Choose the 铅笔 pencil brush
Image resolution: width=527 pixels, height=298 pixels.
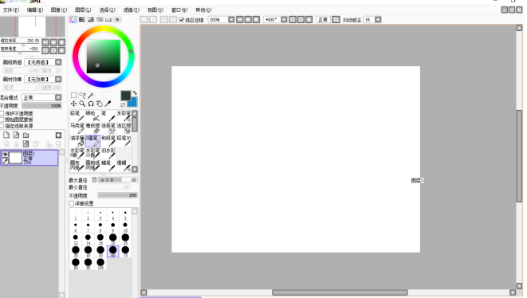tap(77, 116)
